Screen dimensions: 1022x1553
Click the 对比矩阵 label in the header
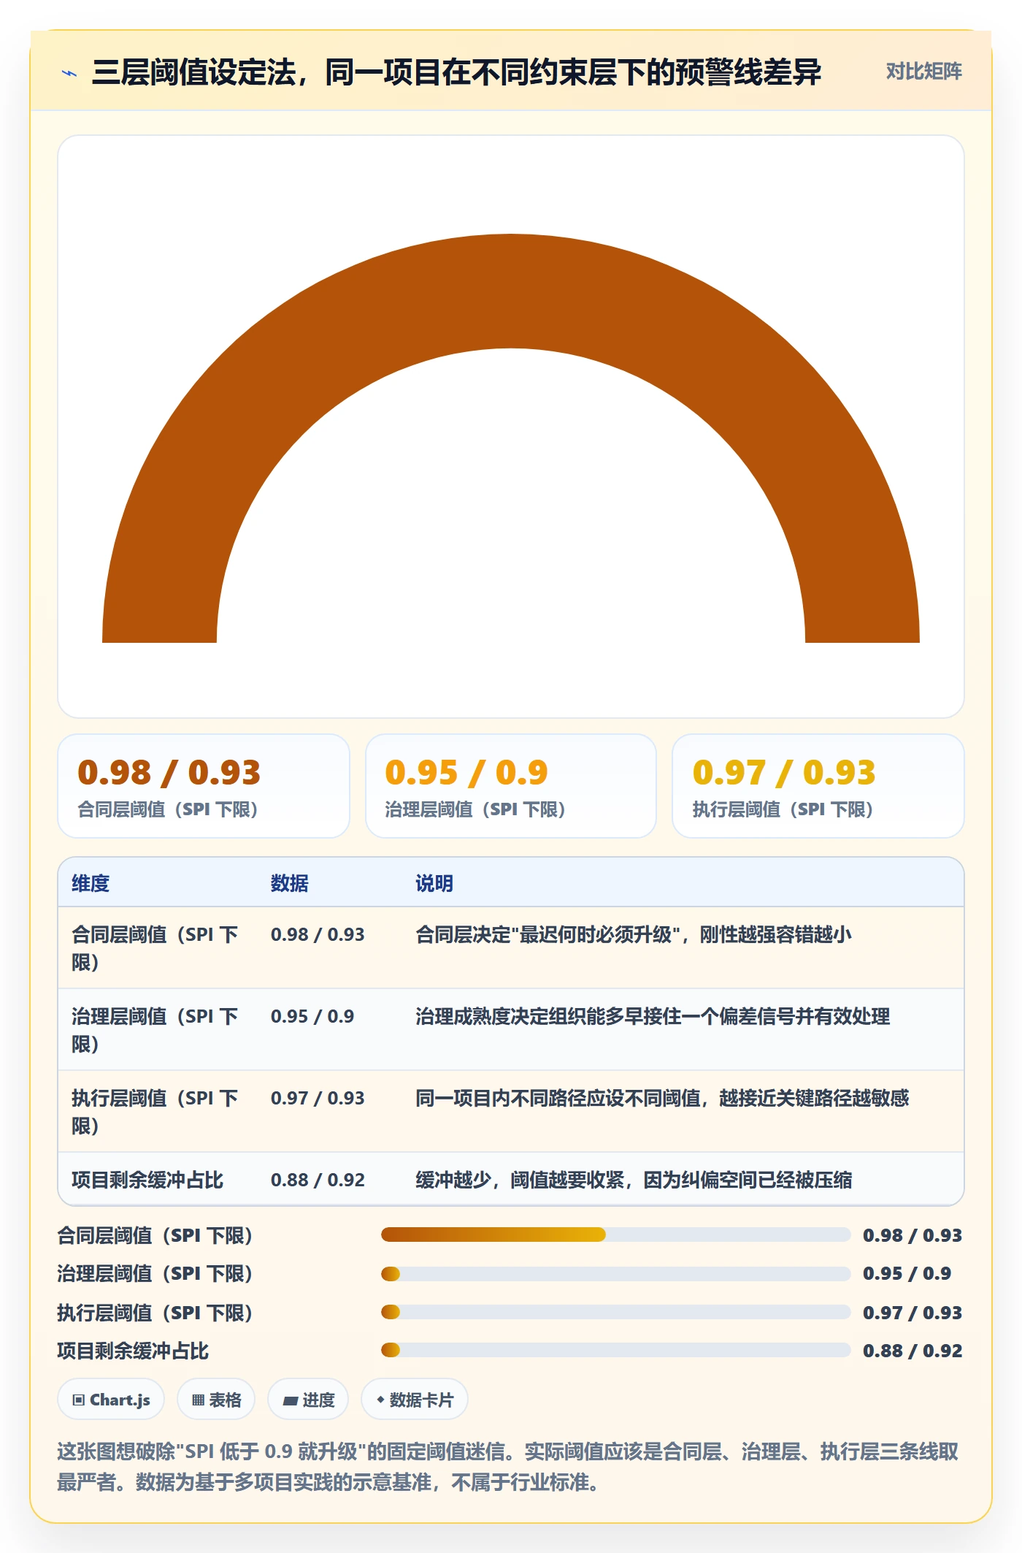(923, 72)
